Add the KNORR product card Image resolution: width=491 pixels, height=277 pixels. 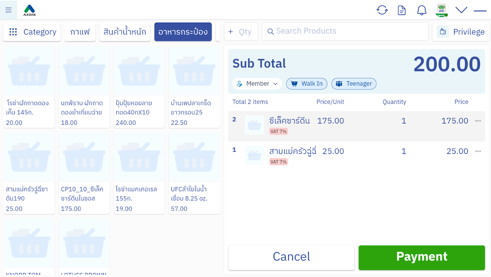click(29, 247)
